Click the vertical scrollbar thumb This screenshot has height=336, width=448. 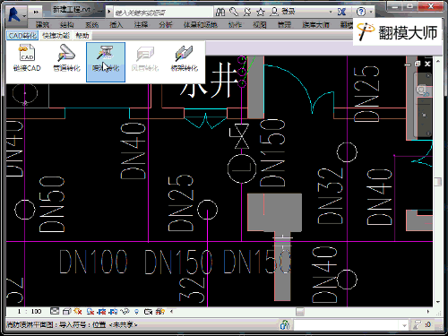pyautogui.click(x=438, y=182)
